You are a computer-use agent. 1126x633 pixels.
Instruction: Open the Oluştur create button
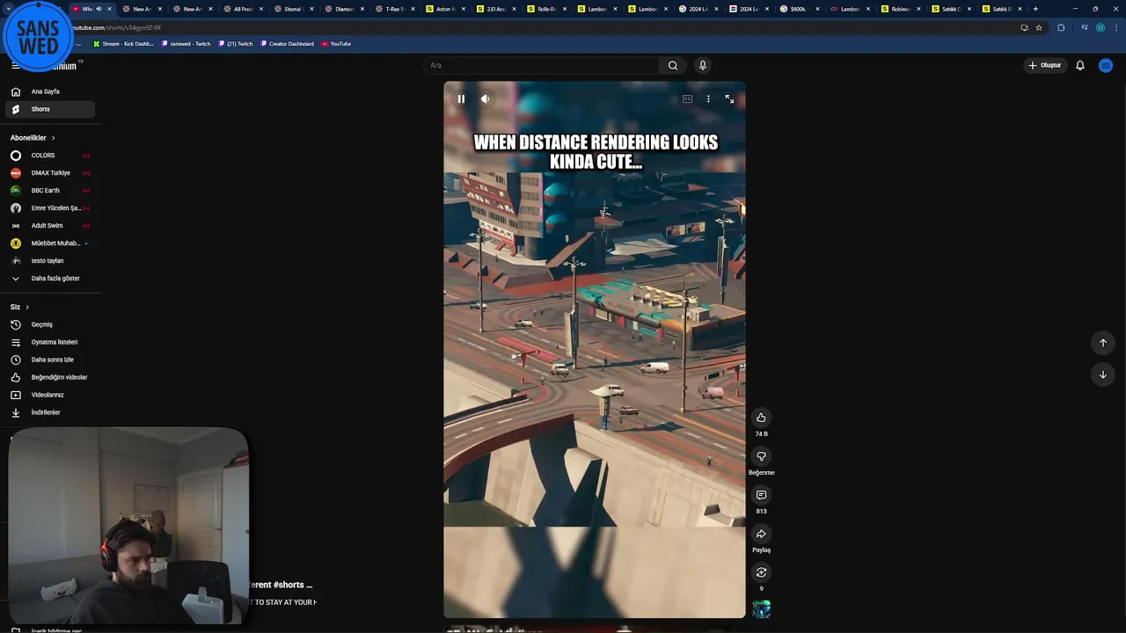(x=1045, y=65)
